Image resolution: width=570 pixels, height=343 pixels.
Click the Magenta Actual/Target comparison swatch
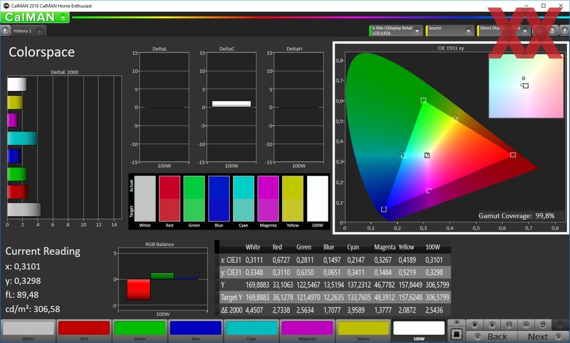[268, 199]
